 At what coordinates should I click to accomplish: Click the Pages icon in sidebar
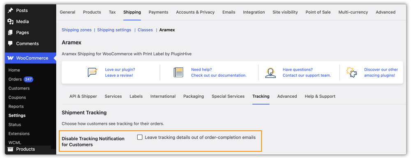pos(10,32)
